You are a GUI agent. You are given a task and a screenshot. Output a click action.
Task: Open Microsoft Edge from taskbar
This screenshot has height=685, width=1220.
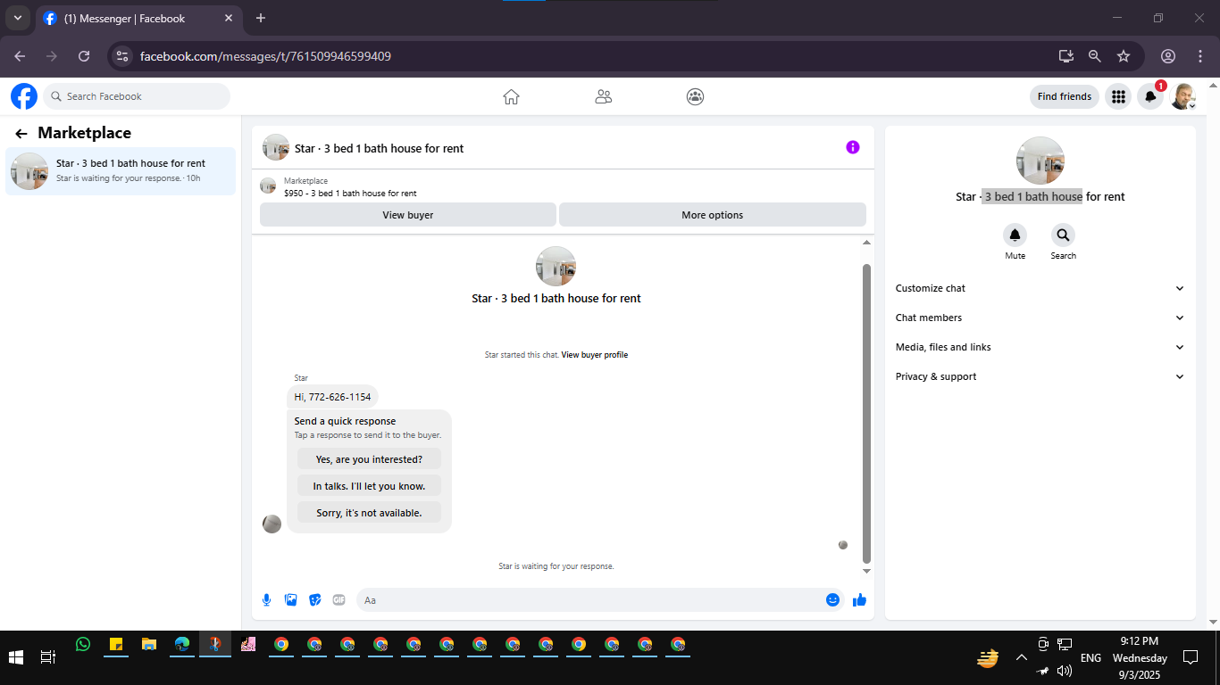tap(182, 644)
